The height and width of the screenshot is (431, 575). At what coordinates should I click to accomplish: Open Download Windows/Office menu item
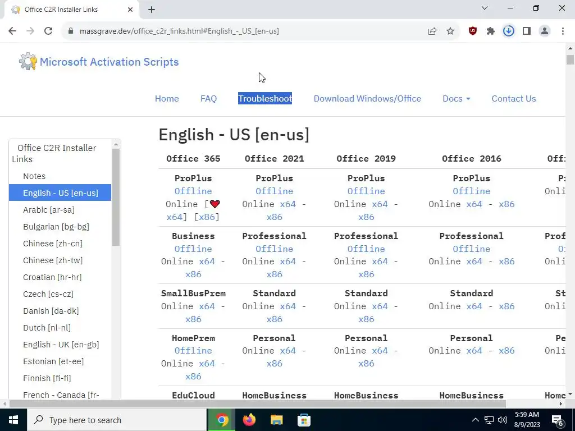coord(367,99)
